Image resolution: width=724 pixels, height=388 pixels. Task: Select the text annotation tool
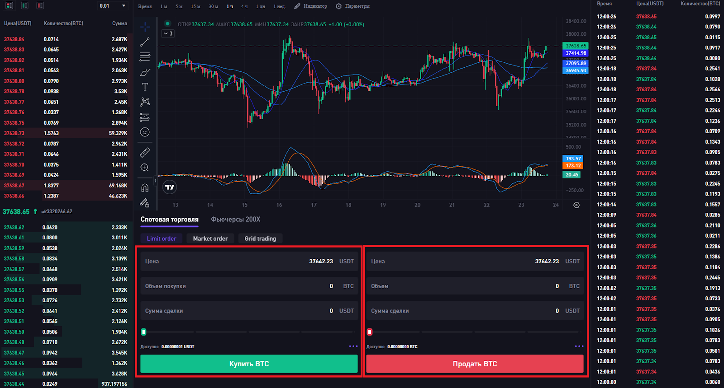coord(145,87)
